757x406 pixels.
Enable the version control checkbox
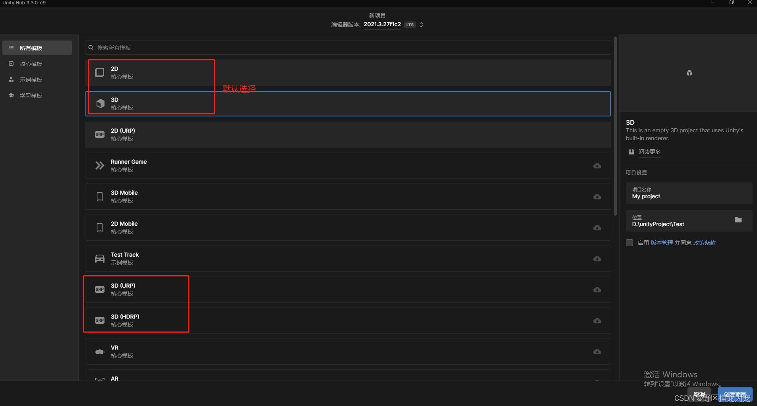[629, 243]
